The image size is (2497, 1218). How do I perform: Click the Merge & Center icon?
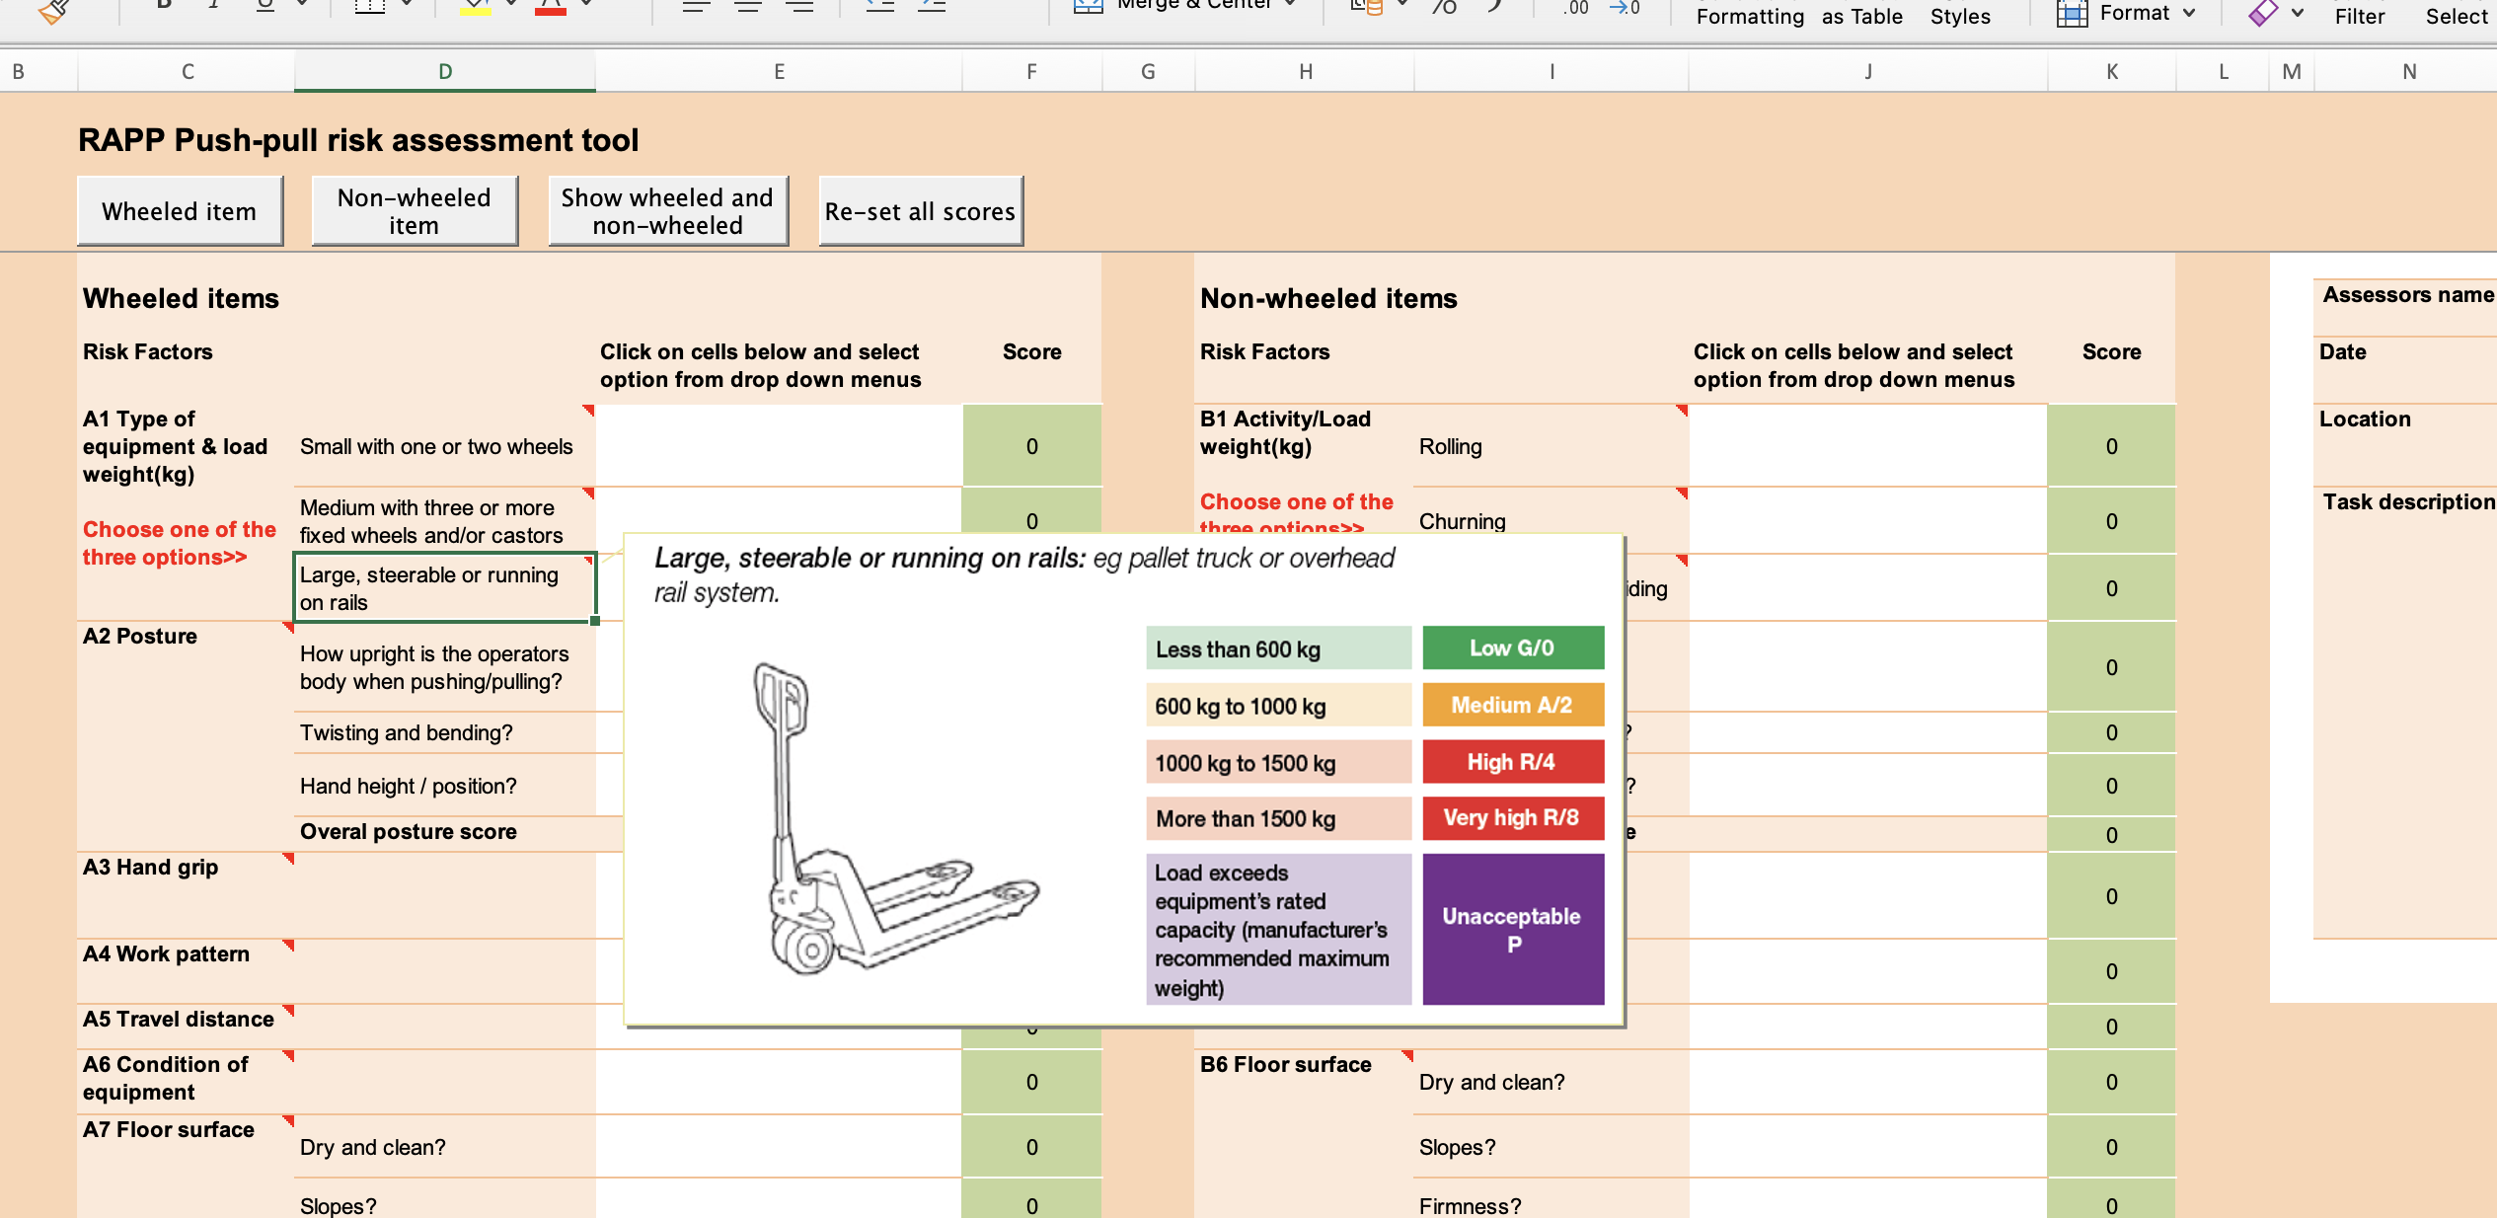pyautogui.click(x=1088, y=6)
